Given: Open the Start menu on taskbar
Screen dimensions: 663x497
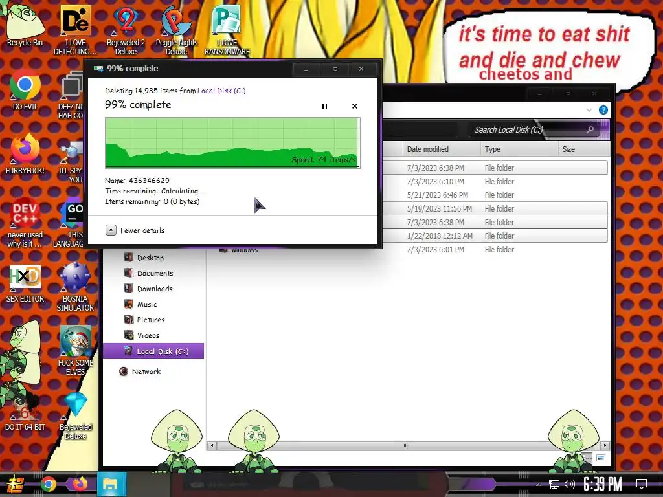Looking at the screenshot, I should (x=16, y=484).
